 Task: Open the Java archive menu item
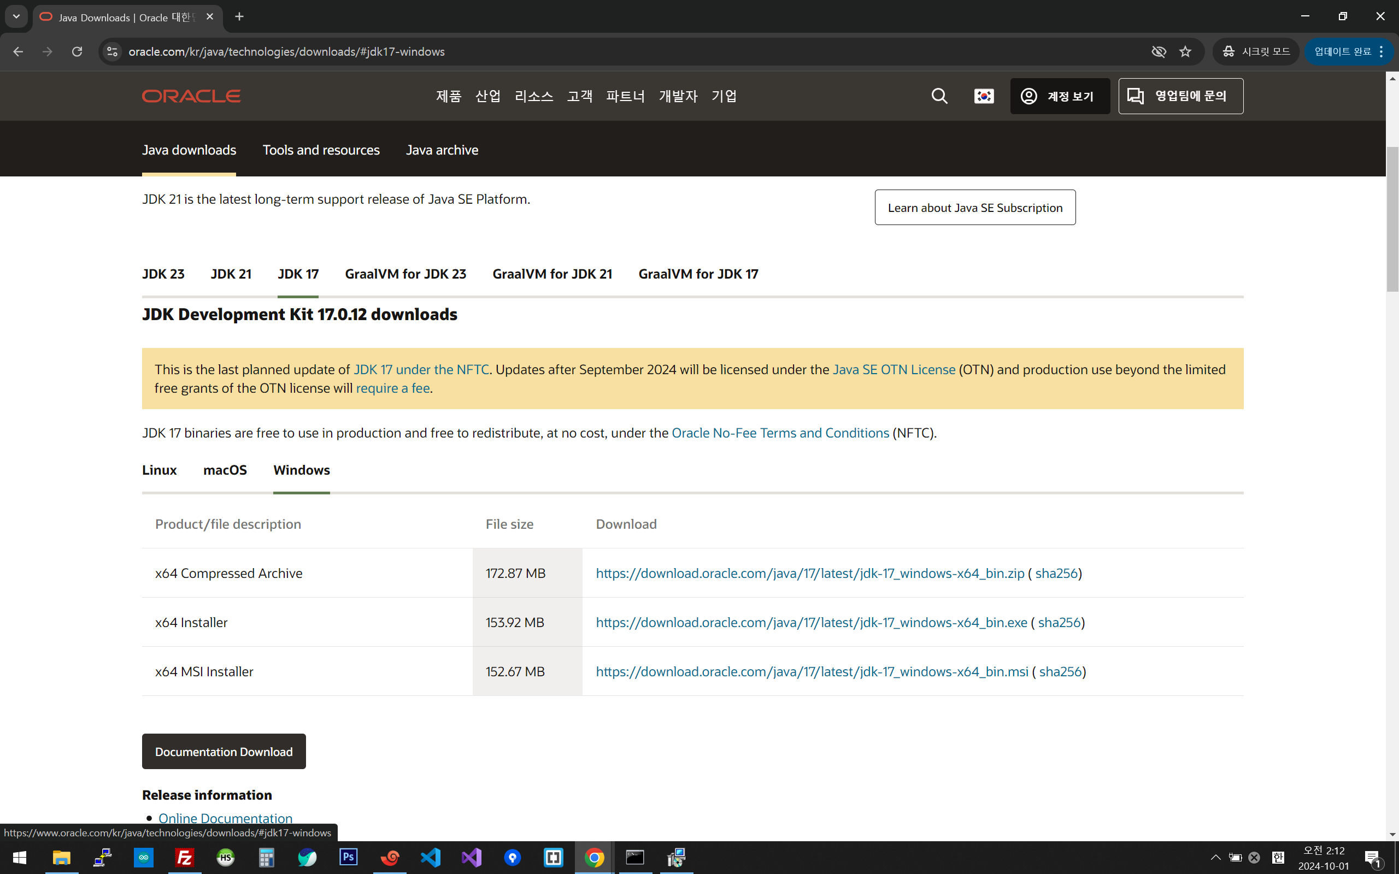442,150
